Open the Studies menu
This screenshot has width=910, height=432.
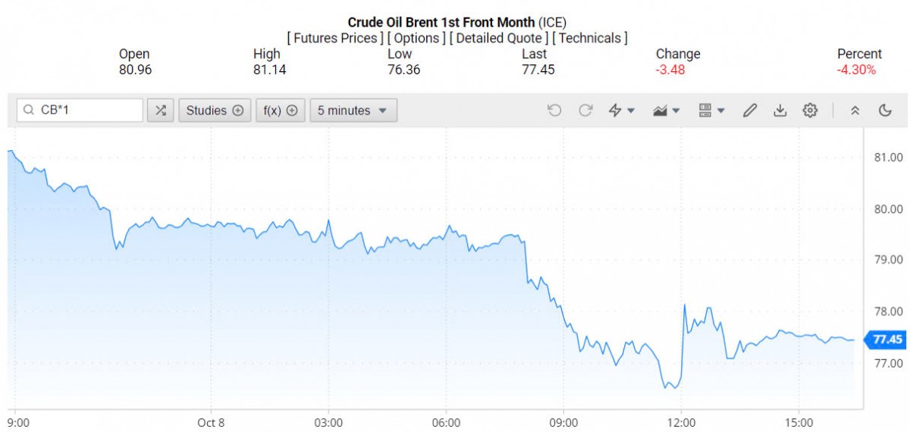[214, 111]
